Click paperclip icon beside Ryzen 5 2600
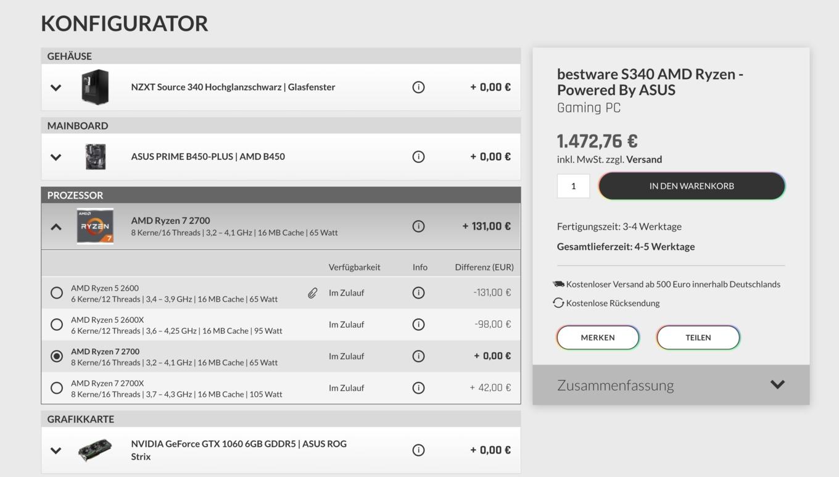This screenshot has width=839, height=477. pyautogui.click(x=313, y=293)
